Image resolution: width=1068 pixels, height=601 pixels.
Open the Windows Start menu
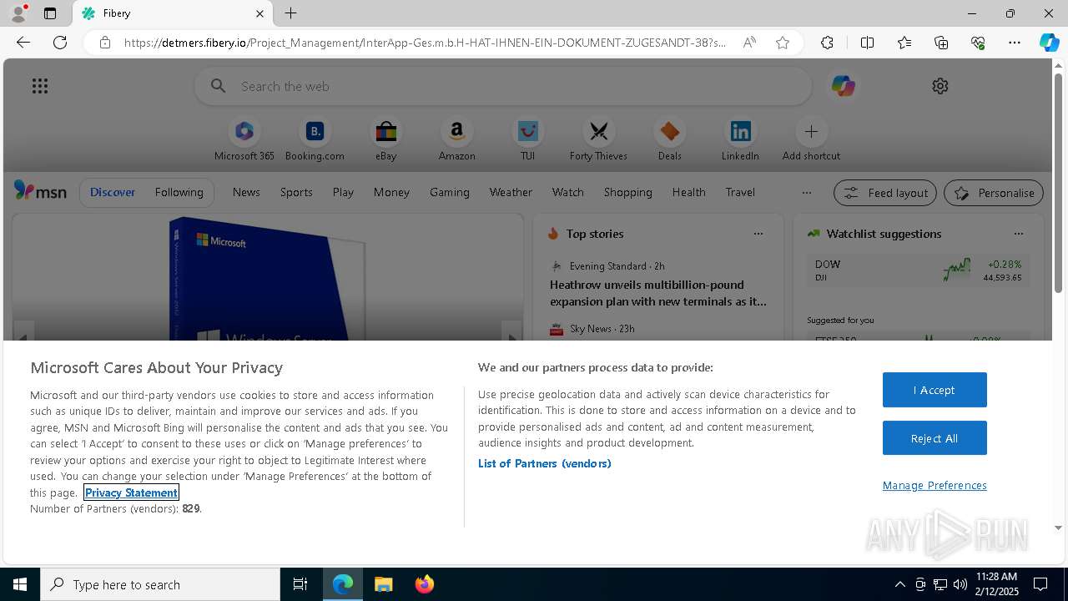(20, 584)
